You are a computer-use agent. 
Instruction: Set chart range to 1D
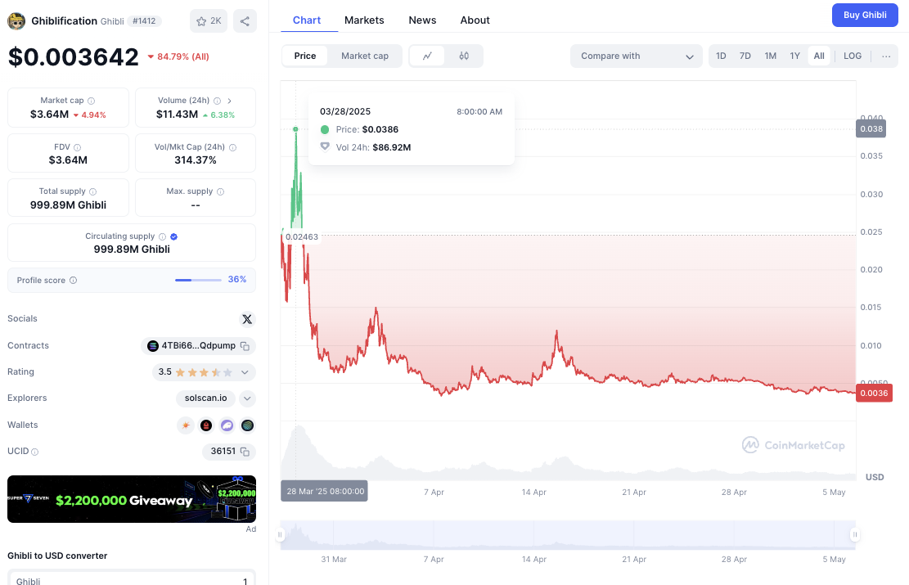(721, 56)
